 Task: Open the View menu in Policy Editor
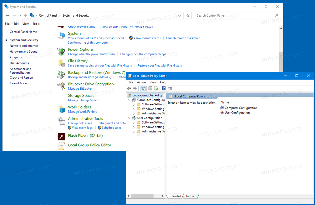[153, 82]
